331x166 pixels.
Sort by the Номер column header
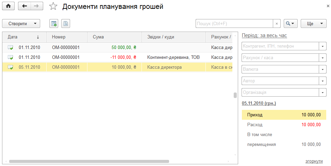67,37
